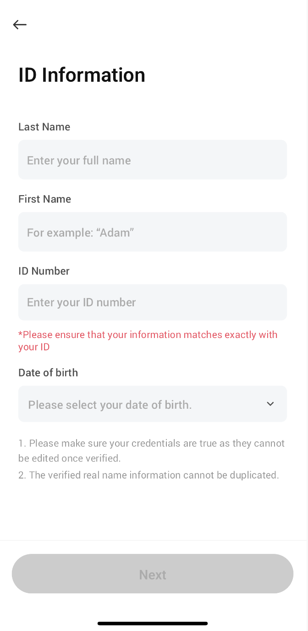Tap the red ID matching warning text

(x=148, y=340)
